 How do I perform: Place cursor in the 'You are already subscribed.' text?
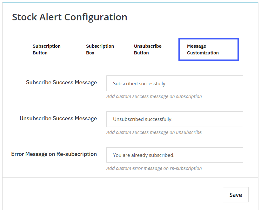coord(144,156)
